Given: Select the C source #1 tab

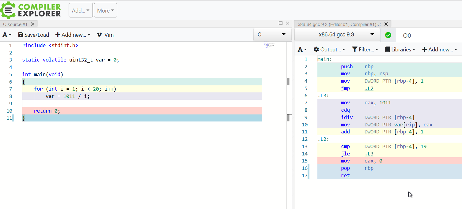Looking at the screenshot, I should pos(15,24).
